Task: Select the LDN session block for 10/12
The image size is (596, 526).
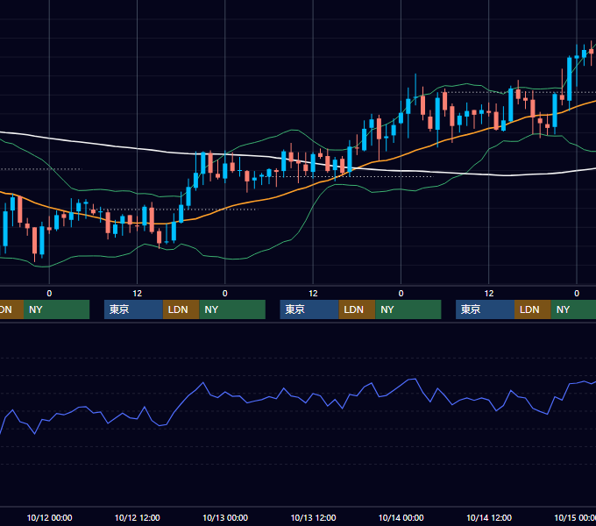Action: [x=181, y=309]
